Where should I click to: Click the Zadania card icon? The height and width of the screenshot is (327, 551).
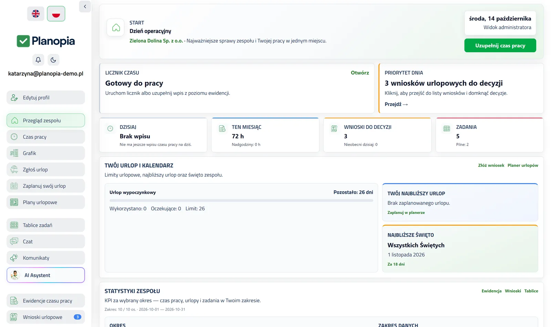coord(447,129)
